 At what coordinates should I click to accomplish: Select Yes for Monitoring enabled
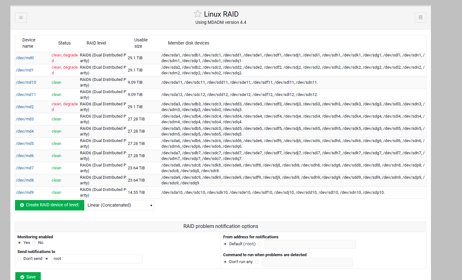tap(19, 243)
